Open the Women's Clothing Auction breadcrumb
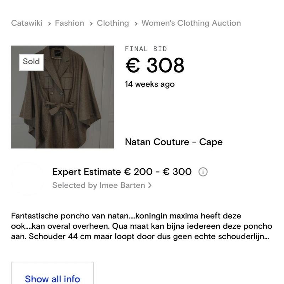 click(191, 23)
